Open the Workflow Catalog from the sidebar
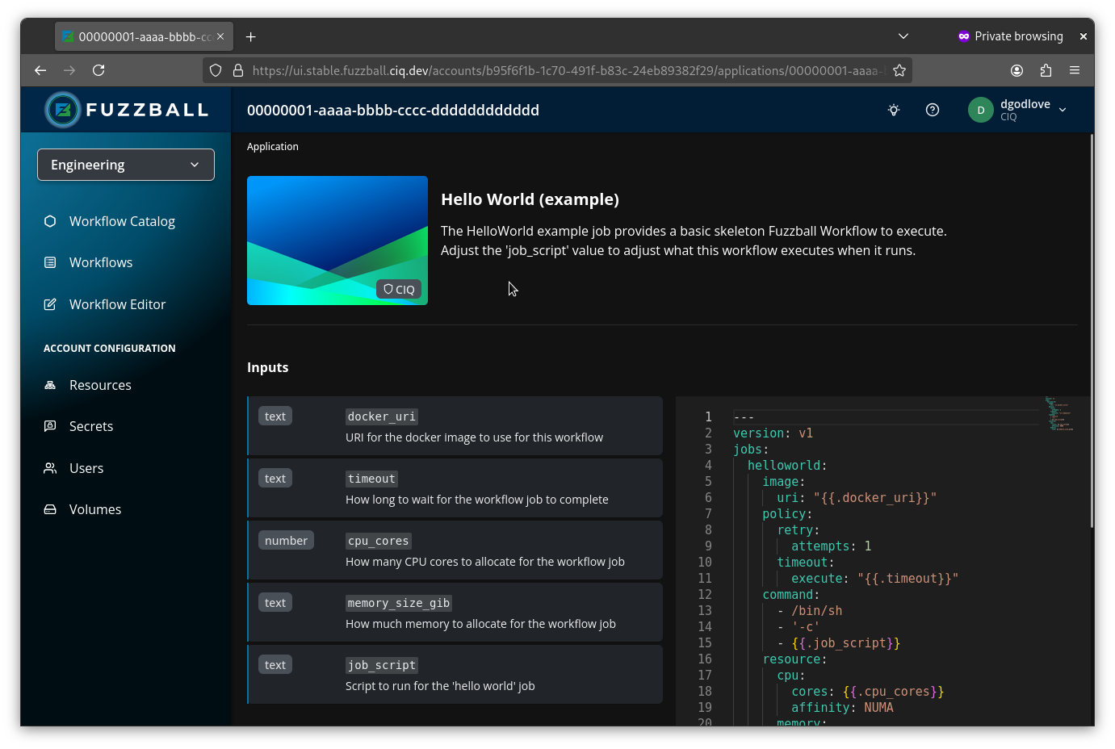 pos(122,220)
